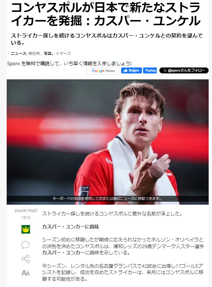
Task: Click the bold カスパー・ユンカー name in paragraph
Action: (x=63, y=253)
